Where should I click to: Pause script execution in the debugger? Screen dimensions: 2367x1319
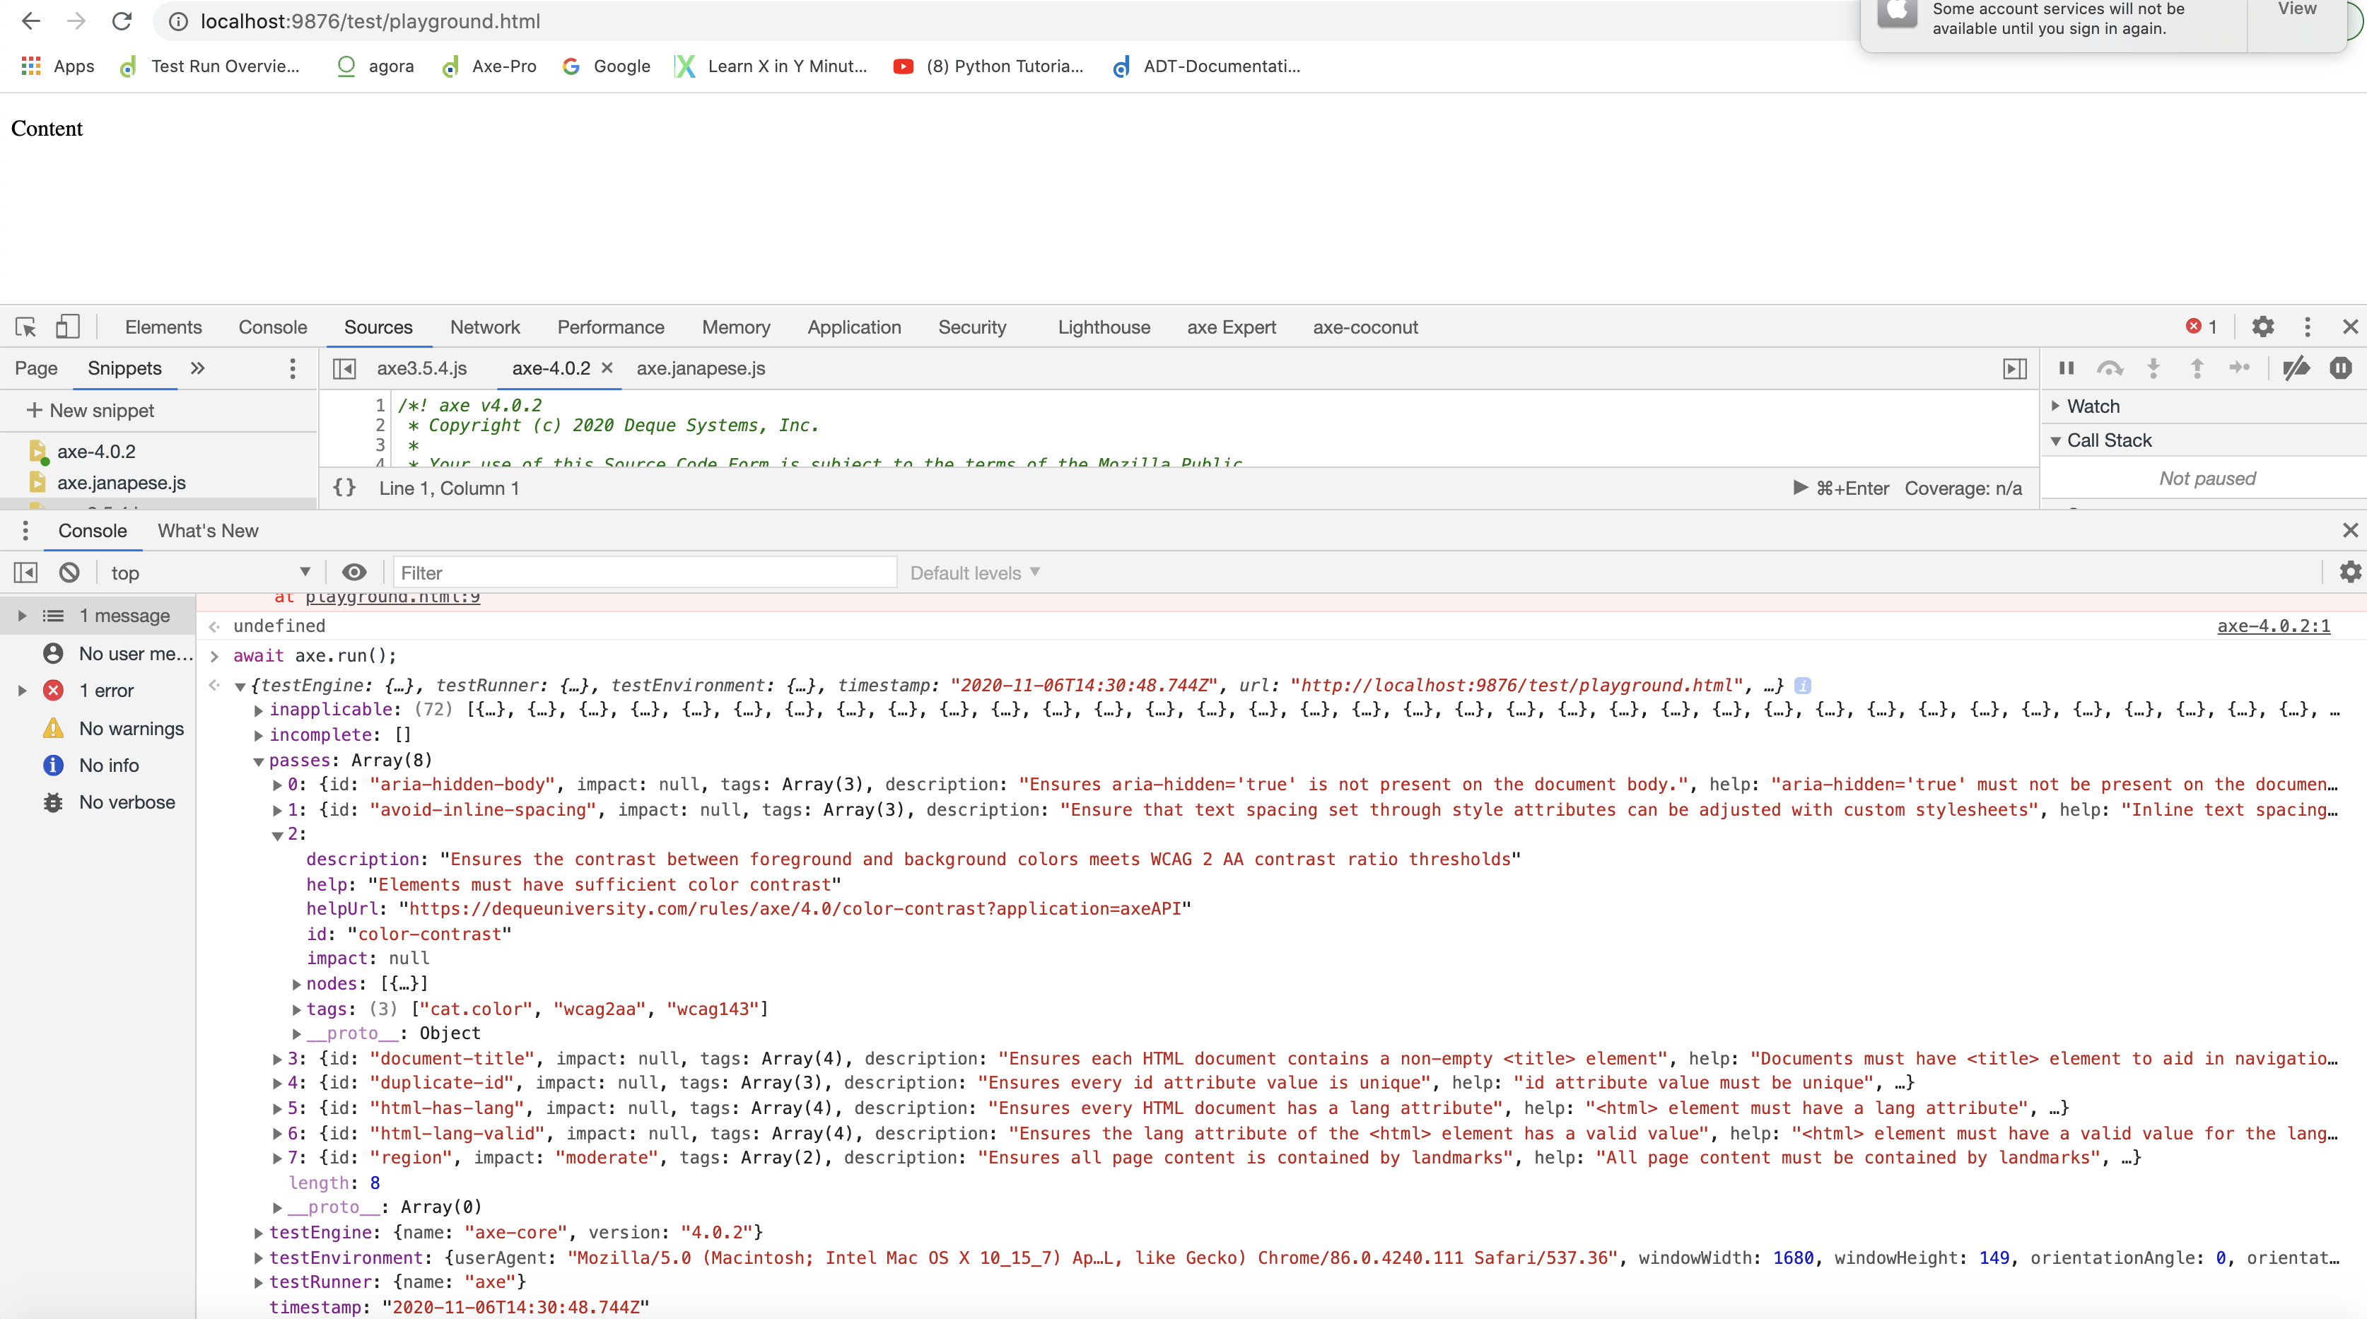coord(2066,368)
